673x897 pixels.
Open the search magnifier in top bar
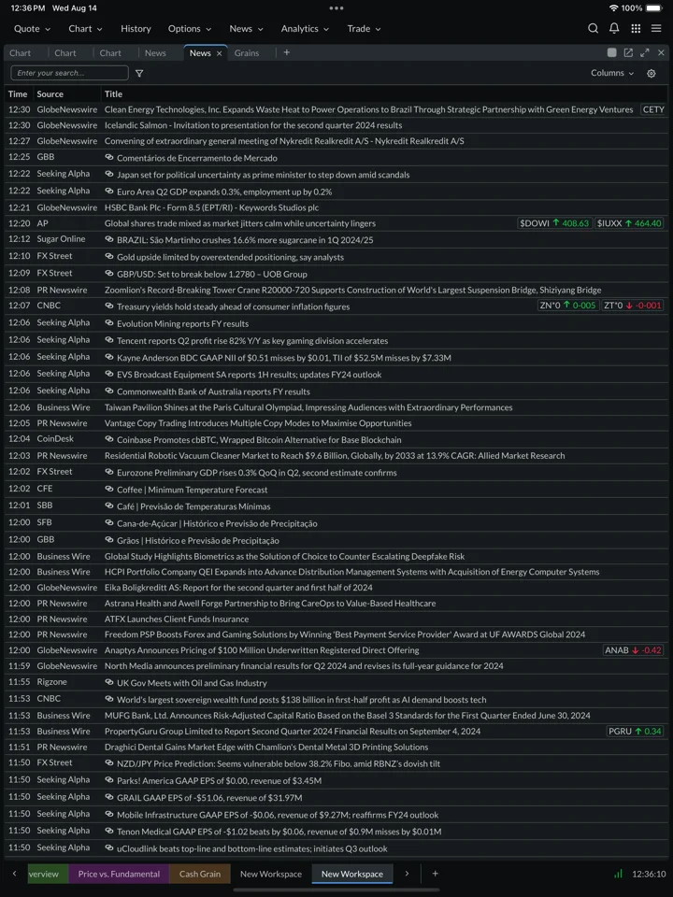(x=593, y=29)
